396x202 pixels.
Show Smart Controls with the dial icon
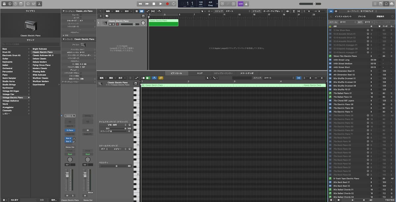click(x=28, y=4)
